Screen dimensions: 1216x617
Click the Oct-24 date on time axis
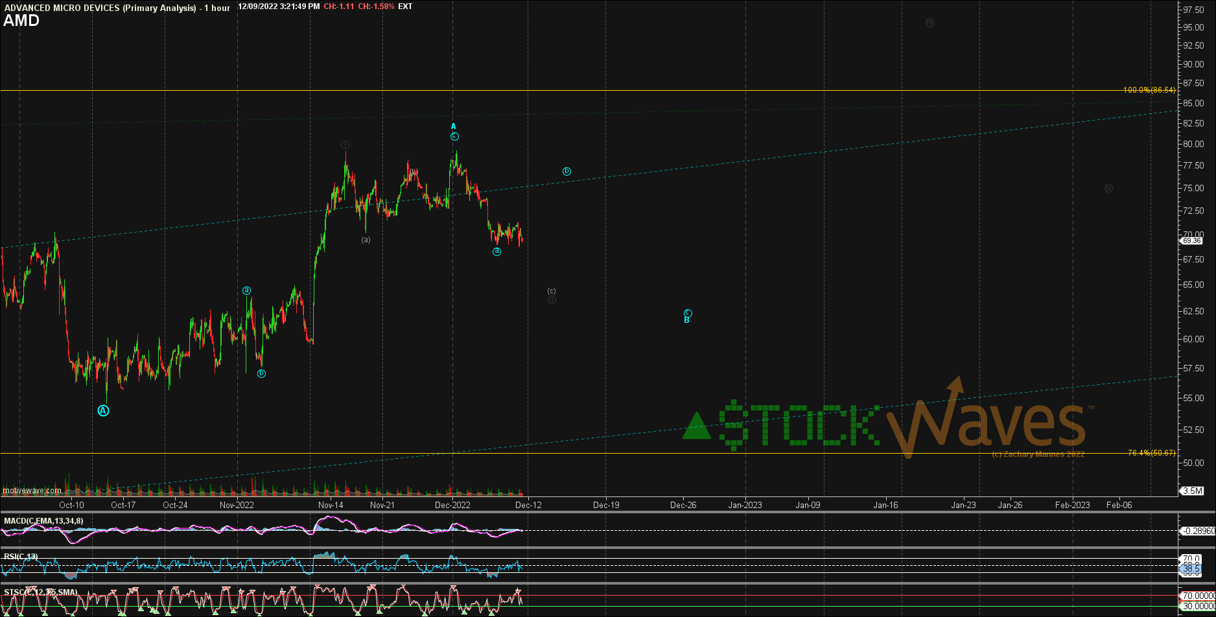point(175,505)
